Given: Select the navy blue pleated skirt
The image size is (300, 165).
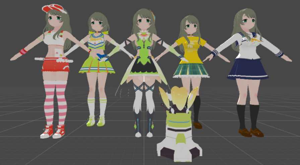Looking at the screenshot, I should [247, 69].
